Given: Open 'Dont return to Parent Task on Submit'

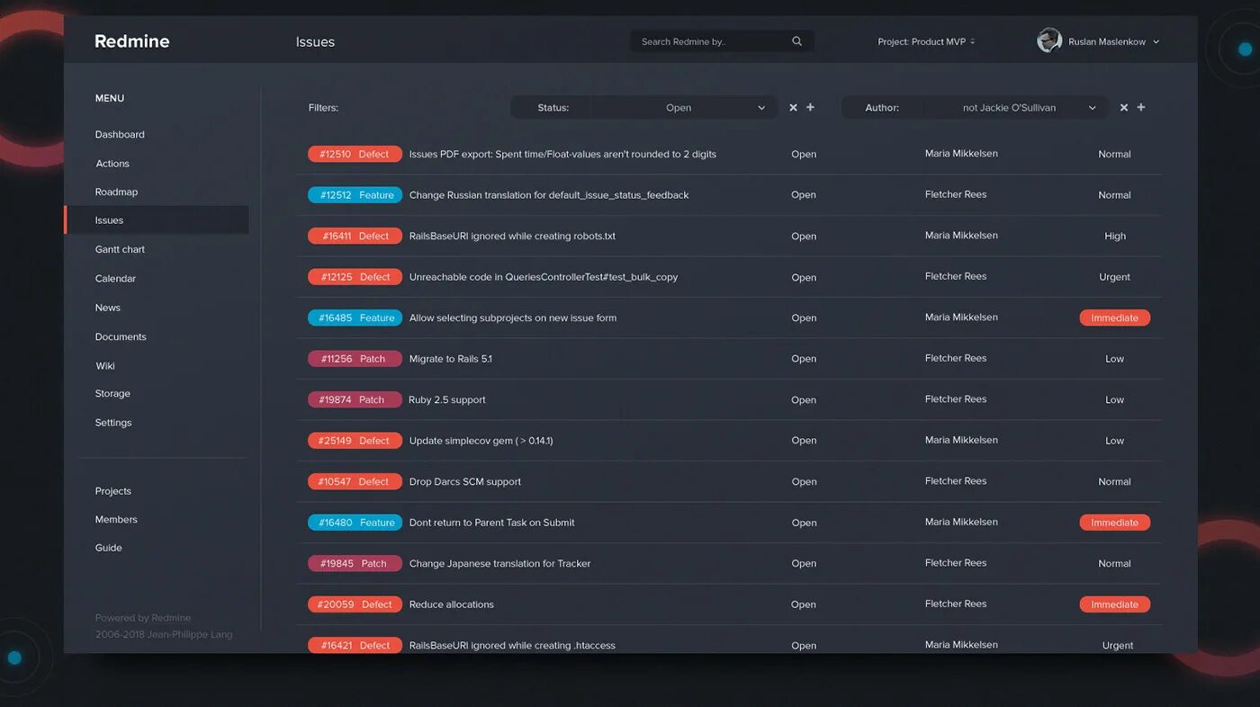Looking at the screenshot, I should coord(491,523).
